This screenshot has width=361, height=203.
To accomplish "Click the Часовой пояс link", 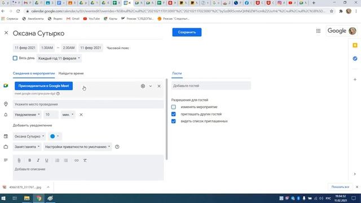I will (118, 48).
